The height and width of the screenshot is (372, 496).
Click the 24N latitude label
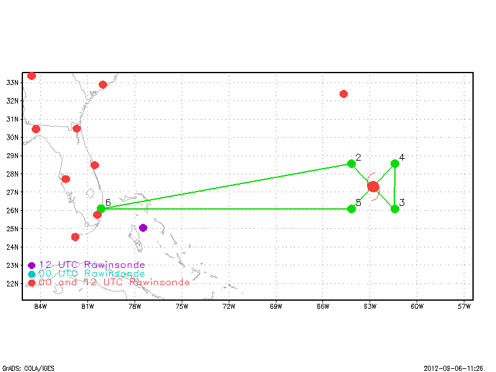coord(12,247)
